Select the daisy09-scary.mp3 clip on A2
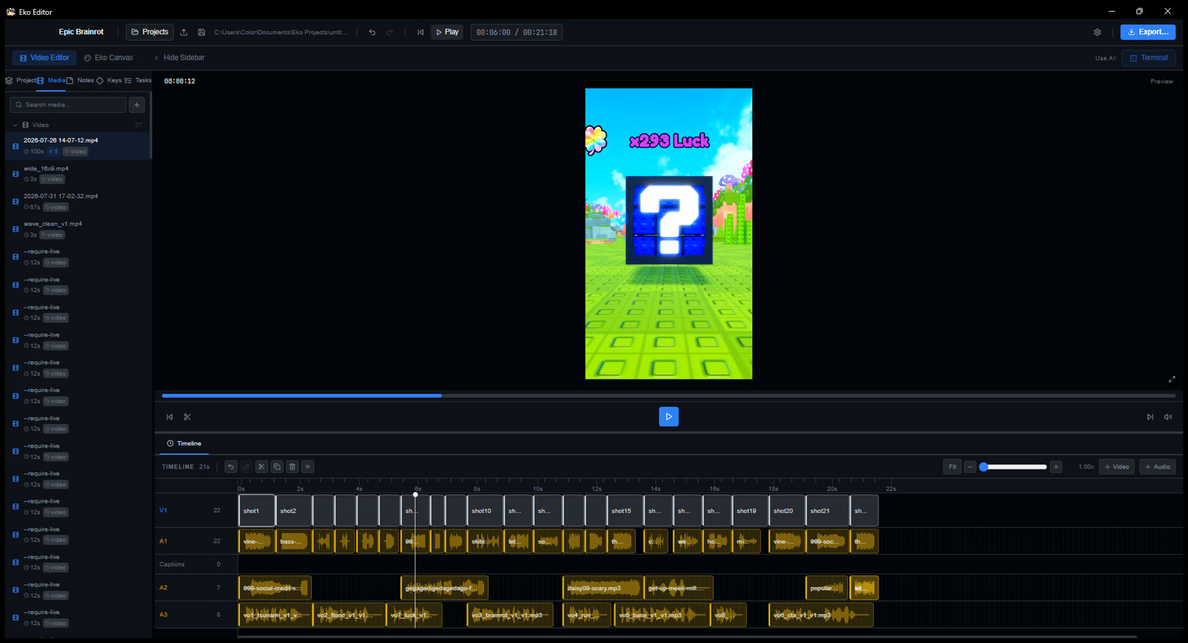The height and width of the screenshot is (643, 1188). click(x=602, y=588)
